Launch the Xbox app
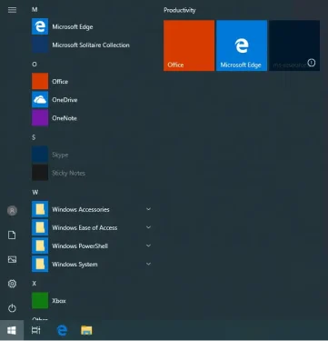 (x=91, y=301)
